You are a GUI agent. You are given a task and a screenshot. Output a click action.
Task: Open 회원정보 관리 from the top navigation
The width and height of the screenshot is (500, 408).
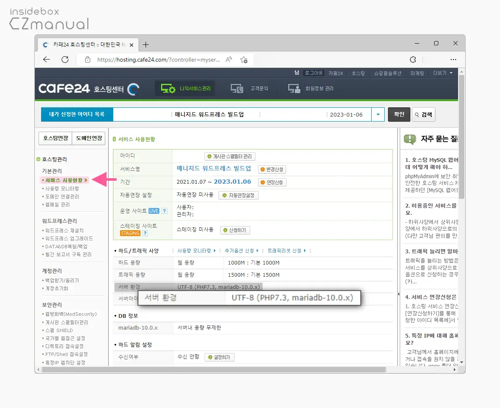coord(310,88)
